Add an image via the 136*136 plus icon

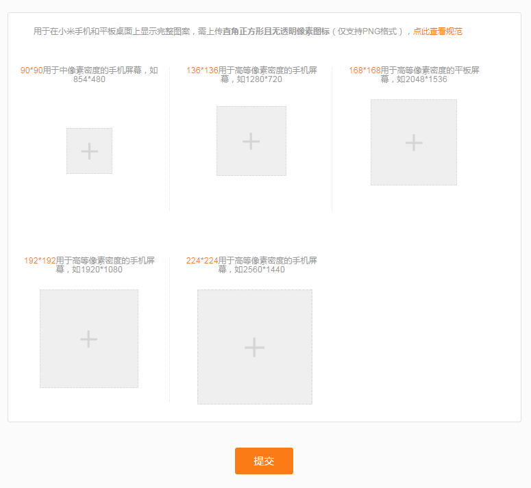pyautogui.click(x=251, y=141)
